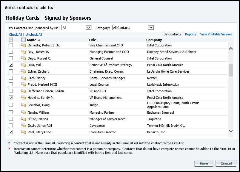Open contact card icon beside Day, James Jr.
Screen dimensions: 240x172
tap(23, 52)
